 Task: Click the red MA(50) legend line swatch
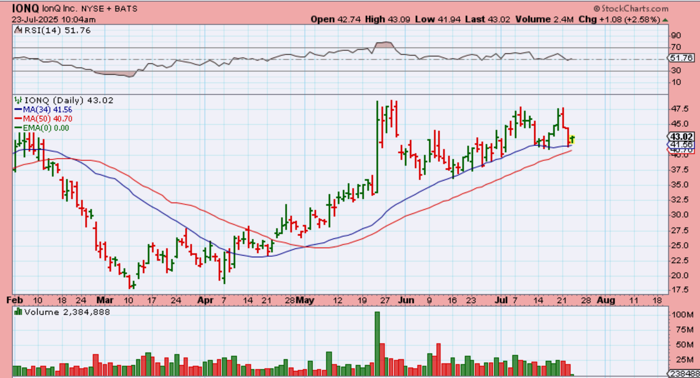pos(18,119)
